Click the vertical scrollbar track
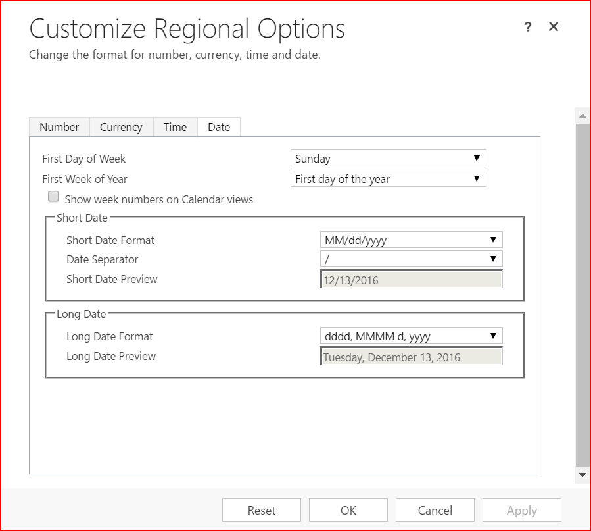Screen dimensions: 591x531 click(x=582, y=296)
